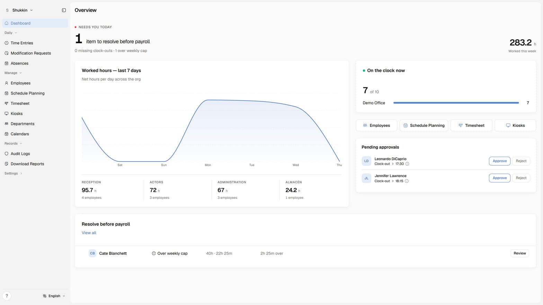This screenshot has height=305, width=543.
Task: Review Cate Blanchett's weekly cap issue
Action: coord(519,253)
